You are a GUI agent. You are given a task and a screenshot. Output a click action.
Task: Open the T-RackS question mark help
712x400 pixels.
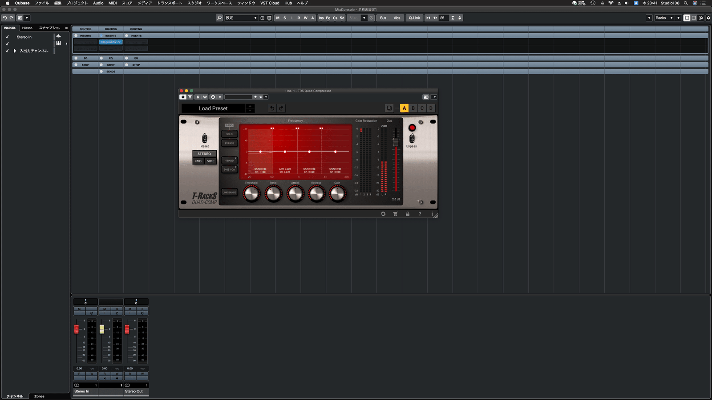420,214
